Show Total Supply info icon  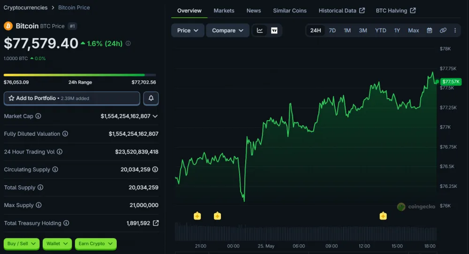[40, 187]
